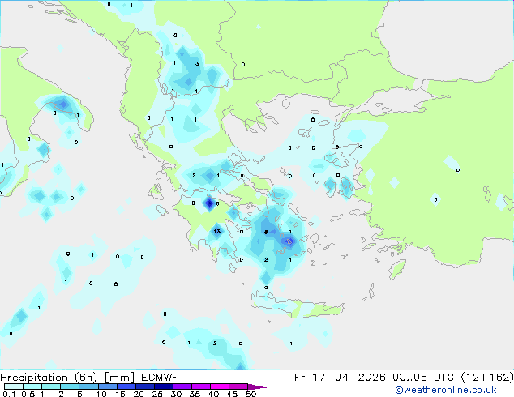This screenshot has height=397, width=514.
Task: Click the 25–30 mm navy legend swatch
Action: 164,386
